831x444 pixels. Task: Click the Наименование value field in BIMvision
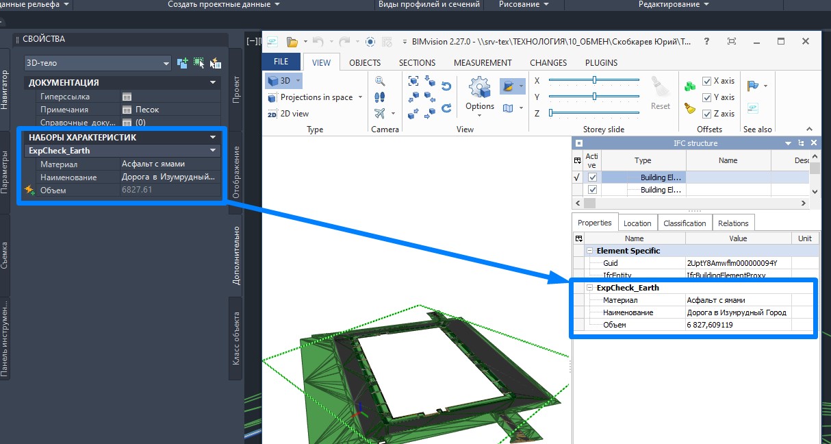coord(737,312)
